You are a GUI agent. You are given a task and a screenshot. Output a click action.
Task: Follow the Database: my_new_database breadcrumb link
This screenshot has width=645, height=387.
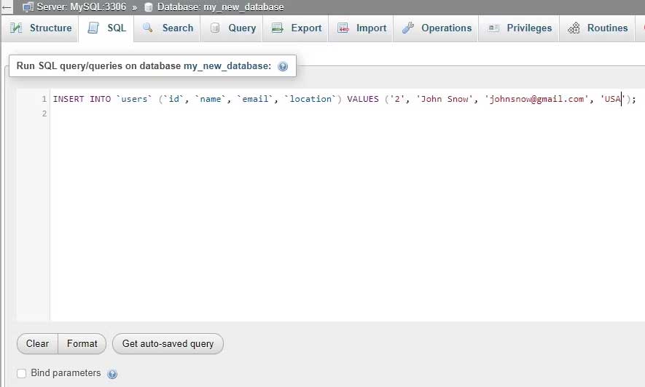[x=221, y=7]
